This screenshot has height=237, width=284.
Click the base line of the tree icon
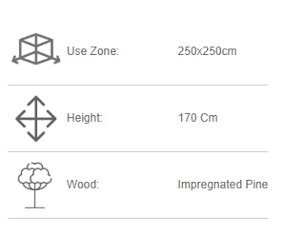(x=35, y=207)
